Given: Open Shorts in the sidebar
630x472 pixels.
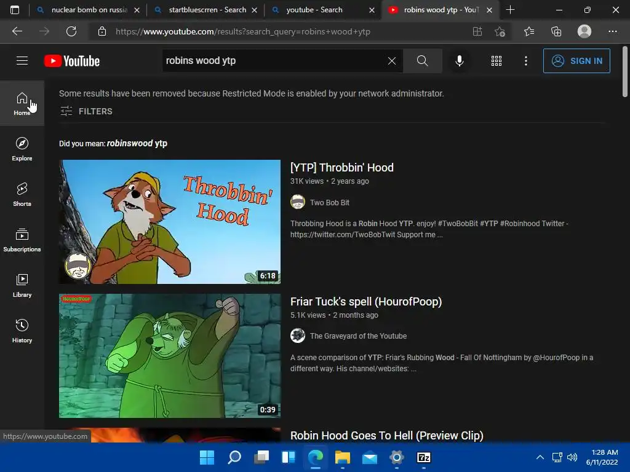Looking at the screenshot, I should click(22, 194).
